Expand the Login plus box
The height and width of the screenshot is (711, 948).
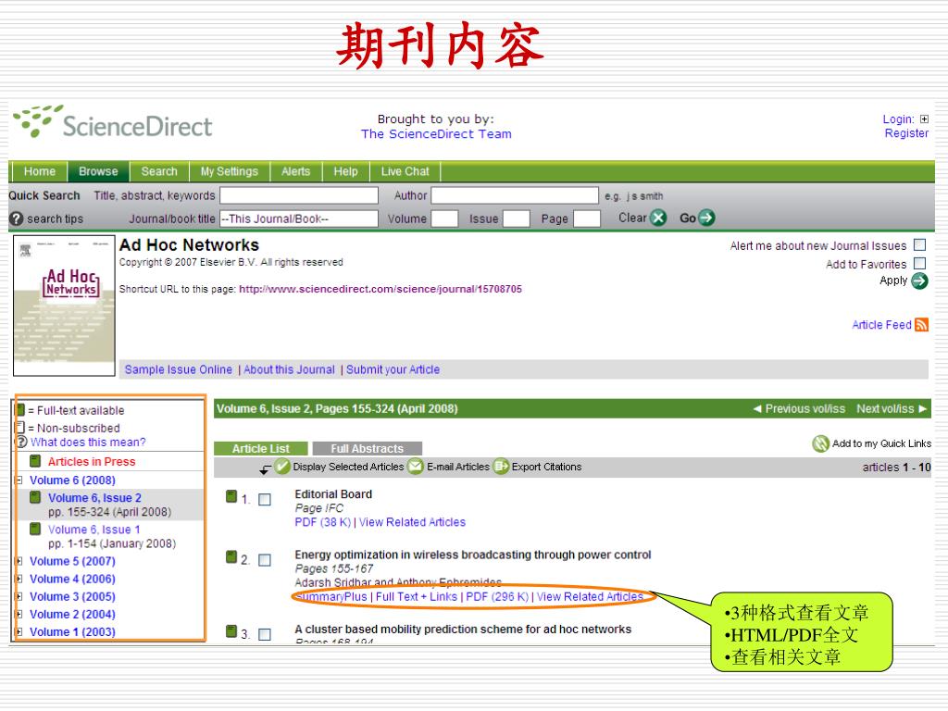[924, 119]
